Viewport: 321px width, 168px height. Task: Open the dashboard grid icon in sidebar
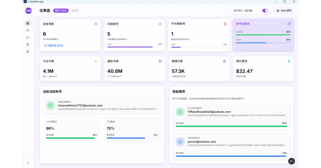(28, 23)
